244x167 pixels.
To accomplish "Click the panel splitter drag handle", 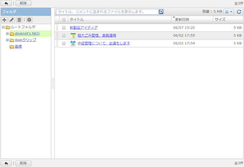I will (53, 83).
